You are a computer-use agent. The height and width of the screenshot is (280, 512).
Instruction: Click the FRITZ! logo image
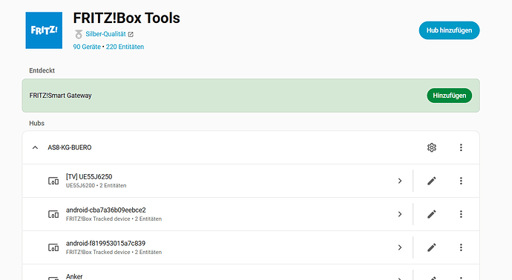pos(44,30)
